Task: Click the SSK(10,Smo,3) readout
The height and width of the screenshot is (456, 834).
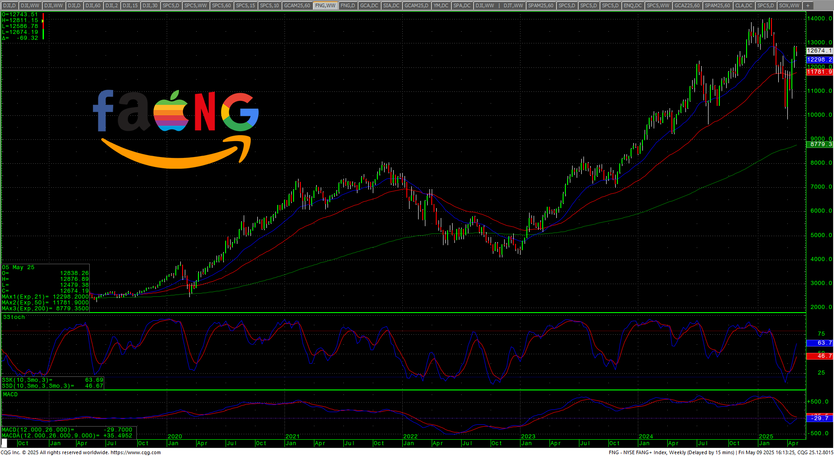Action: pyautogui.click(x=53, y=380)
